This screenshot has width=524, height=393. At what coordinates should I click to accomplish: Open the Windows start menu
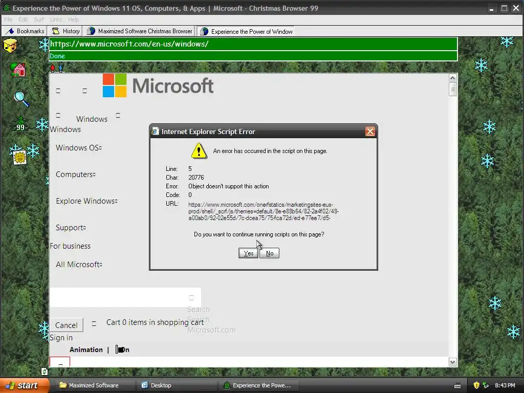(25, 385)
